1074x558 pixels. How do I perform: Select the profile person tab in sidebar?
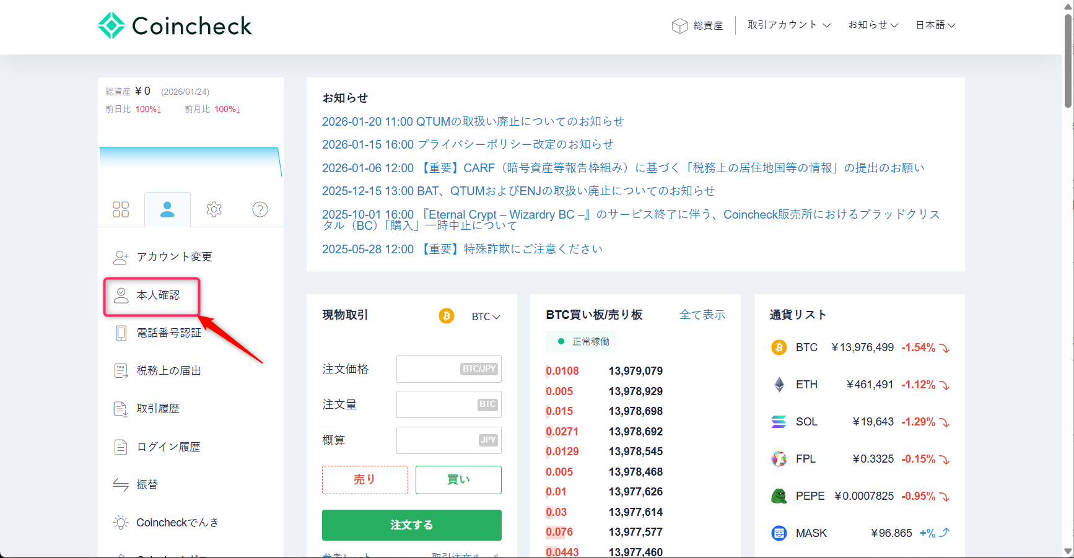pos(167,209)
